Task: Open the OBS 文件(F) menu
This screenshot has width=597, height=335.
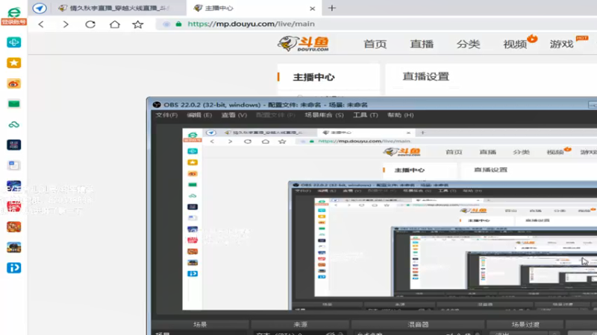Action: coord(166,115)
